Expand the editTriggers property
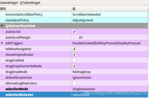Viewport: 149px width, 98px height. tap(2, 43)
